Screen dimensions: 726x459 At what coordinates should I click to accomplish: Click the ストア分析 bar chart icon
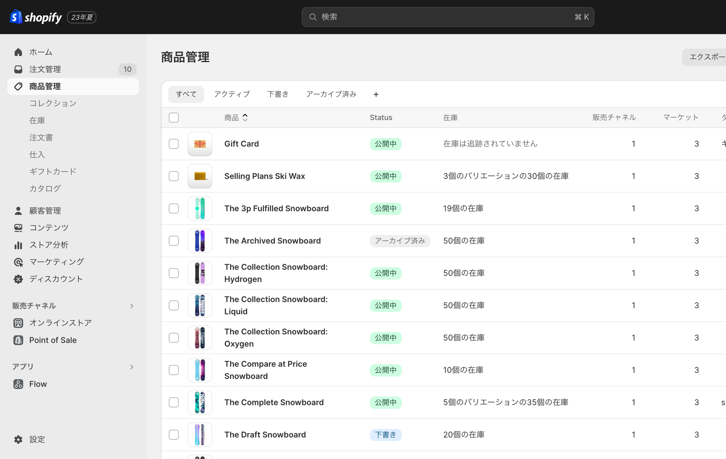[x=18, y=245]
